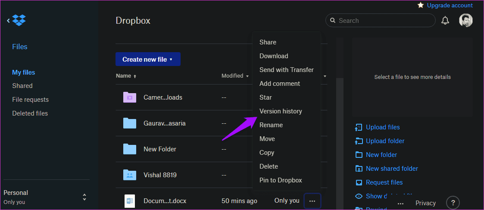The image size is (484, 210).
Task: Open the New Folder row name
Action: coord(160,149)
